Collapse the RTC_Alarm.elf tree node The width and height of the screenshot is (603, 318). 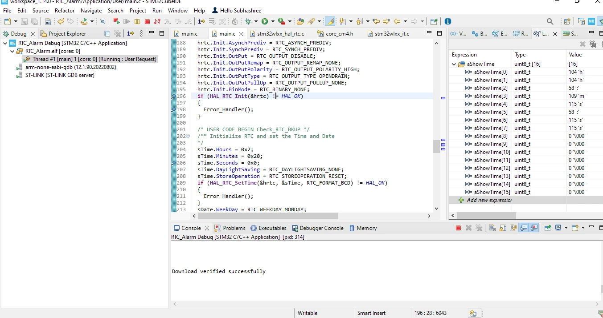click(x=13, y=51)
